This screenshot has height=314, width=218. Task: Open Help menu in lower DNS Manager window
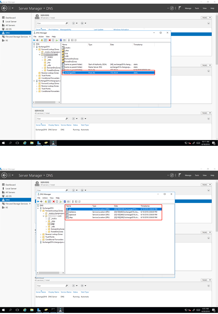click(58, 198)
